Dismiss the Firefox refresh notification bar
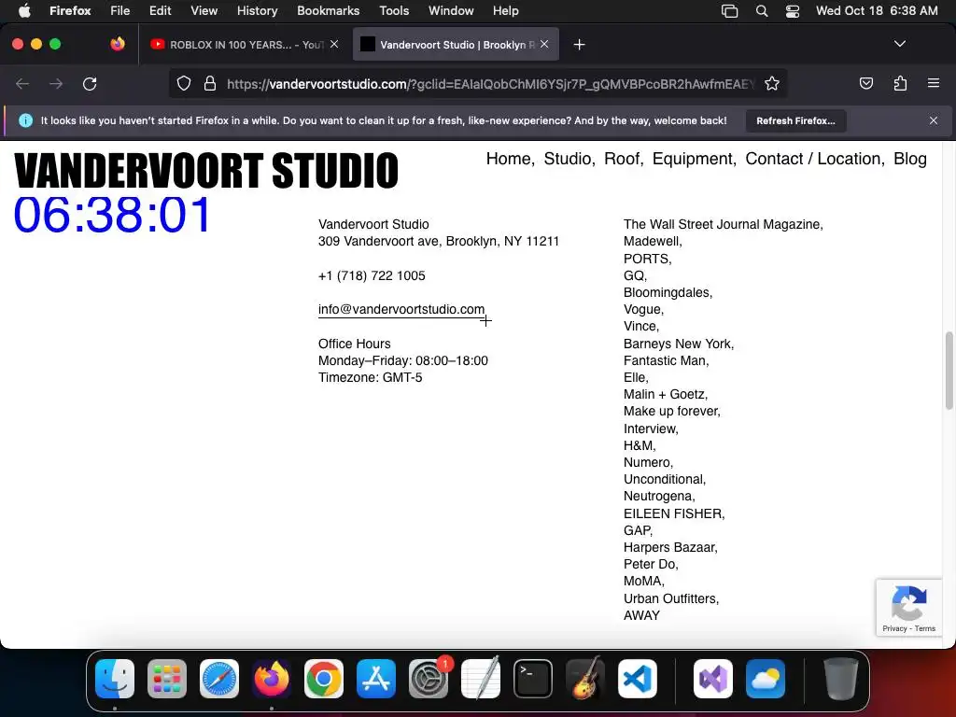 pyautogui.click(x=934, y=120)
